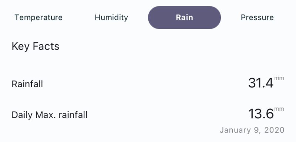Viewport: 296px width, 142px height.
Task: Click the word January in the date
Action: 234,130
